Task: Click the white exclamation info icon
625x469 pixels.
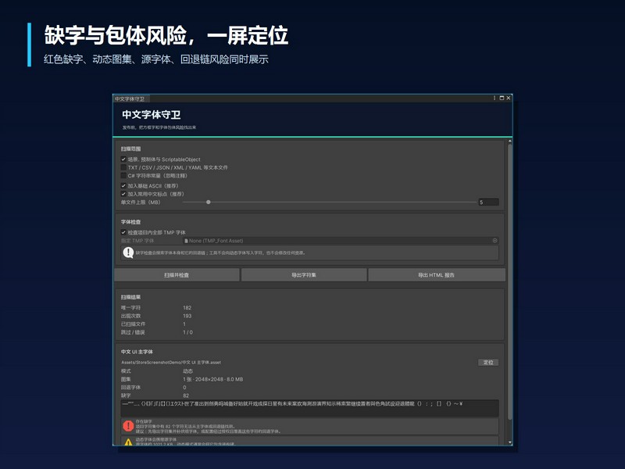Action: pos(128,252)
